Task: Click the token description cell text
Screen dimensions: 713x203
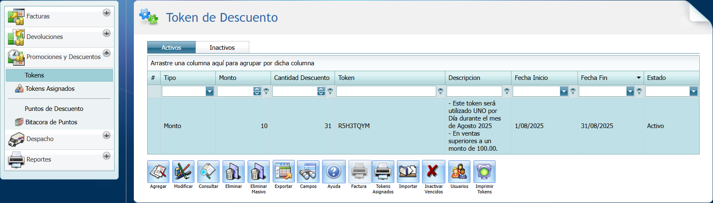Action: pyautogui.click(x=475, y=126)
